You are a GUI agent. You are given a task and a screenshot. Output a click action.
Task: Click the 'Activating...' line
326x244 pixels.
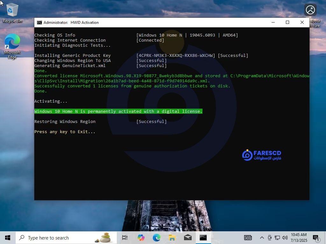coord(51,101)
